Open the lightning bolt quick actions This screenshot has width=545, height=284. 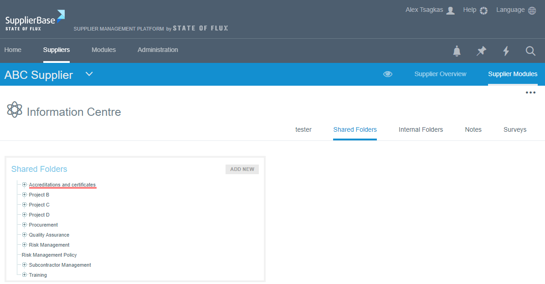click(506, 51)
